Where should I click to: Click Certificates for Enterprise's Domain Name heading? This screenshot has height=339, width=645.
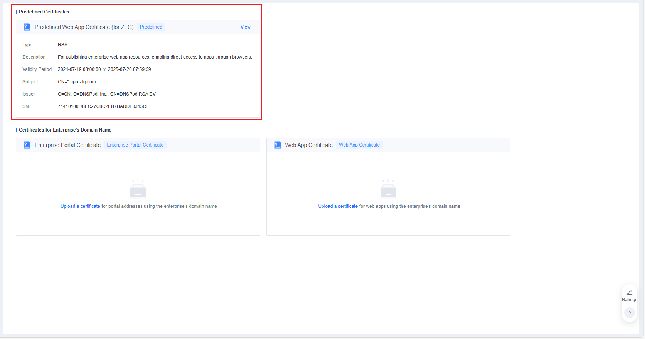tap(65, 130)
